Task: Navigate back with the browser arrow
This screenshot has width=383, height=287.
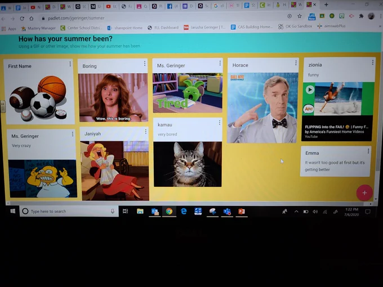Action: click(3, 19)
